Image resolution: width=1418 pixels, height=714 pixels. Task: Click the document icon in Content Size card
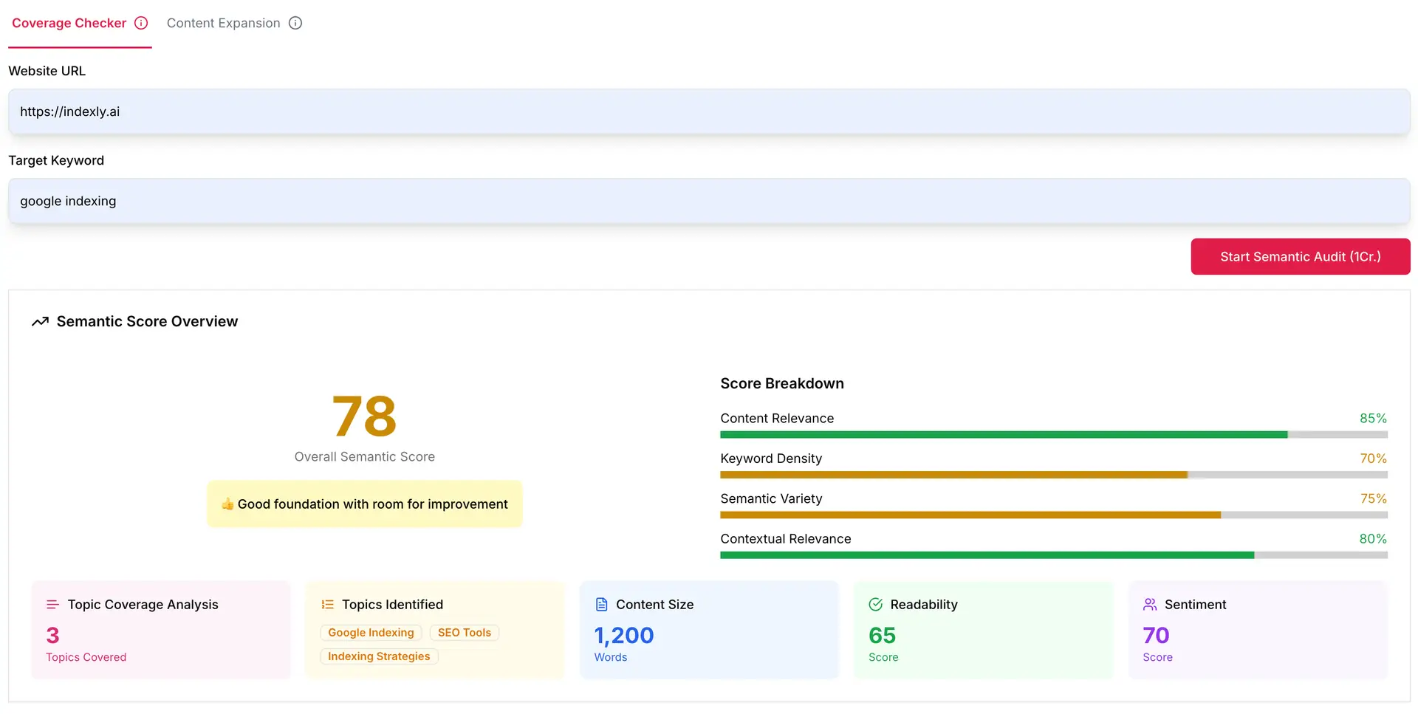tap(600, 604)
